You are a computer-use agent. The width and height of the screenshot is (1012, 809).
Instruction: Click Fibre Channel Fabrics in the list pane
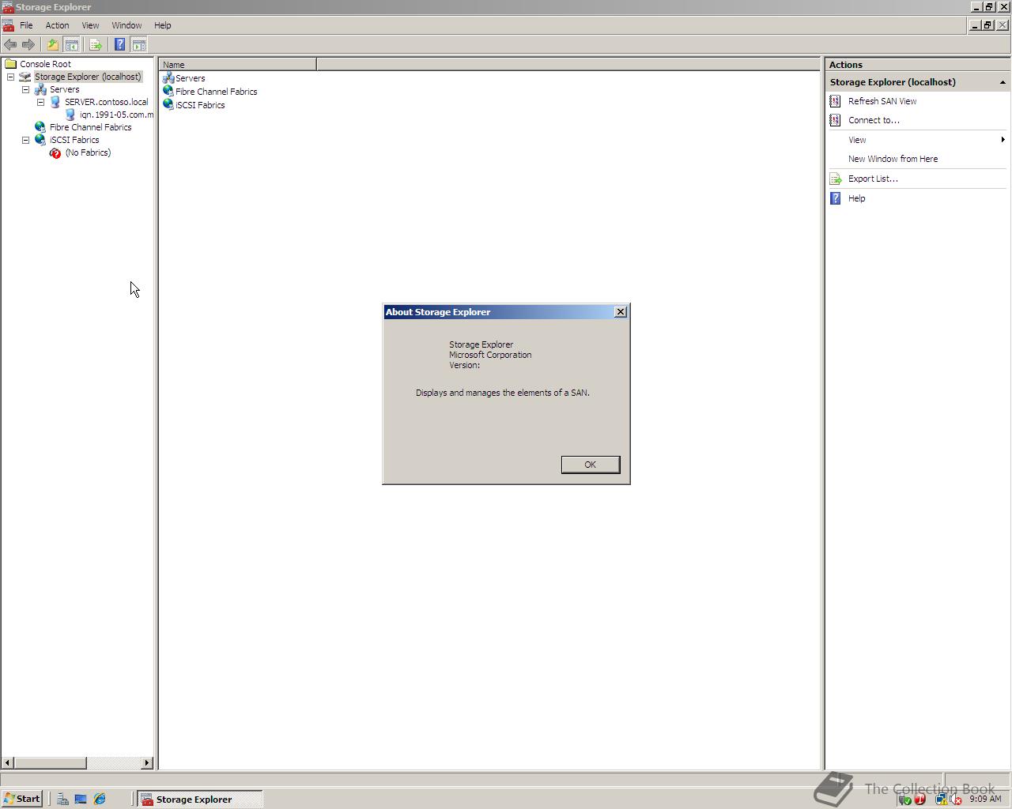point(216,92)
